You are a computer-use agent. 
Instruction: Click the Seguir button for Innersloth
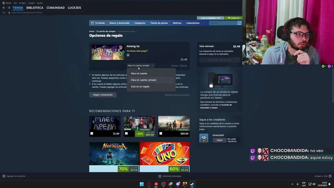point(219,140)
